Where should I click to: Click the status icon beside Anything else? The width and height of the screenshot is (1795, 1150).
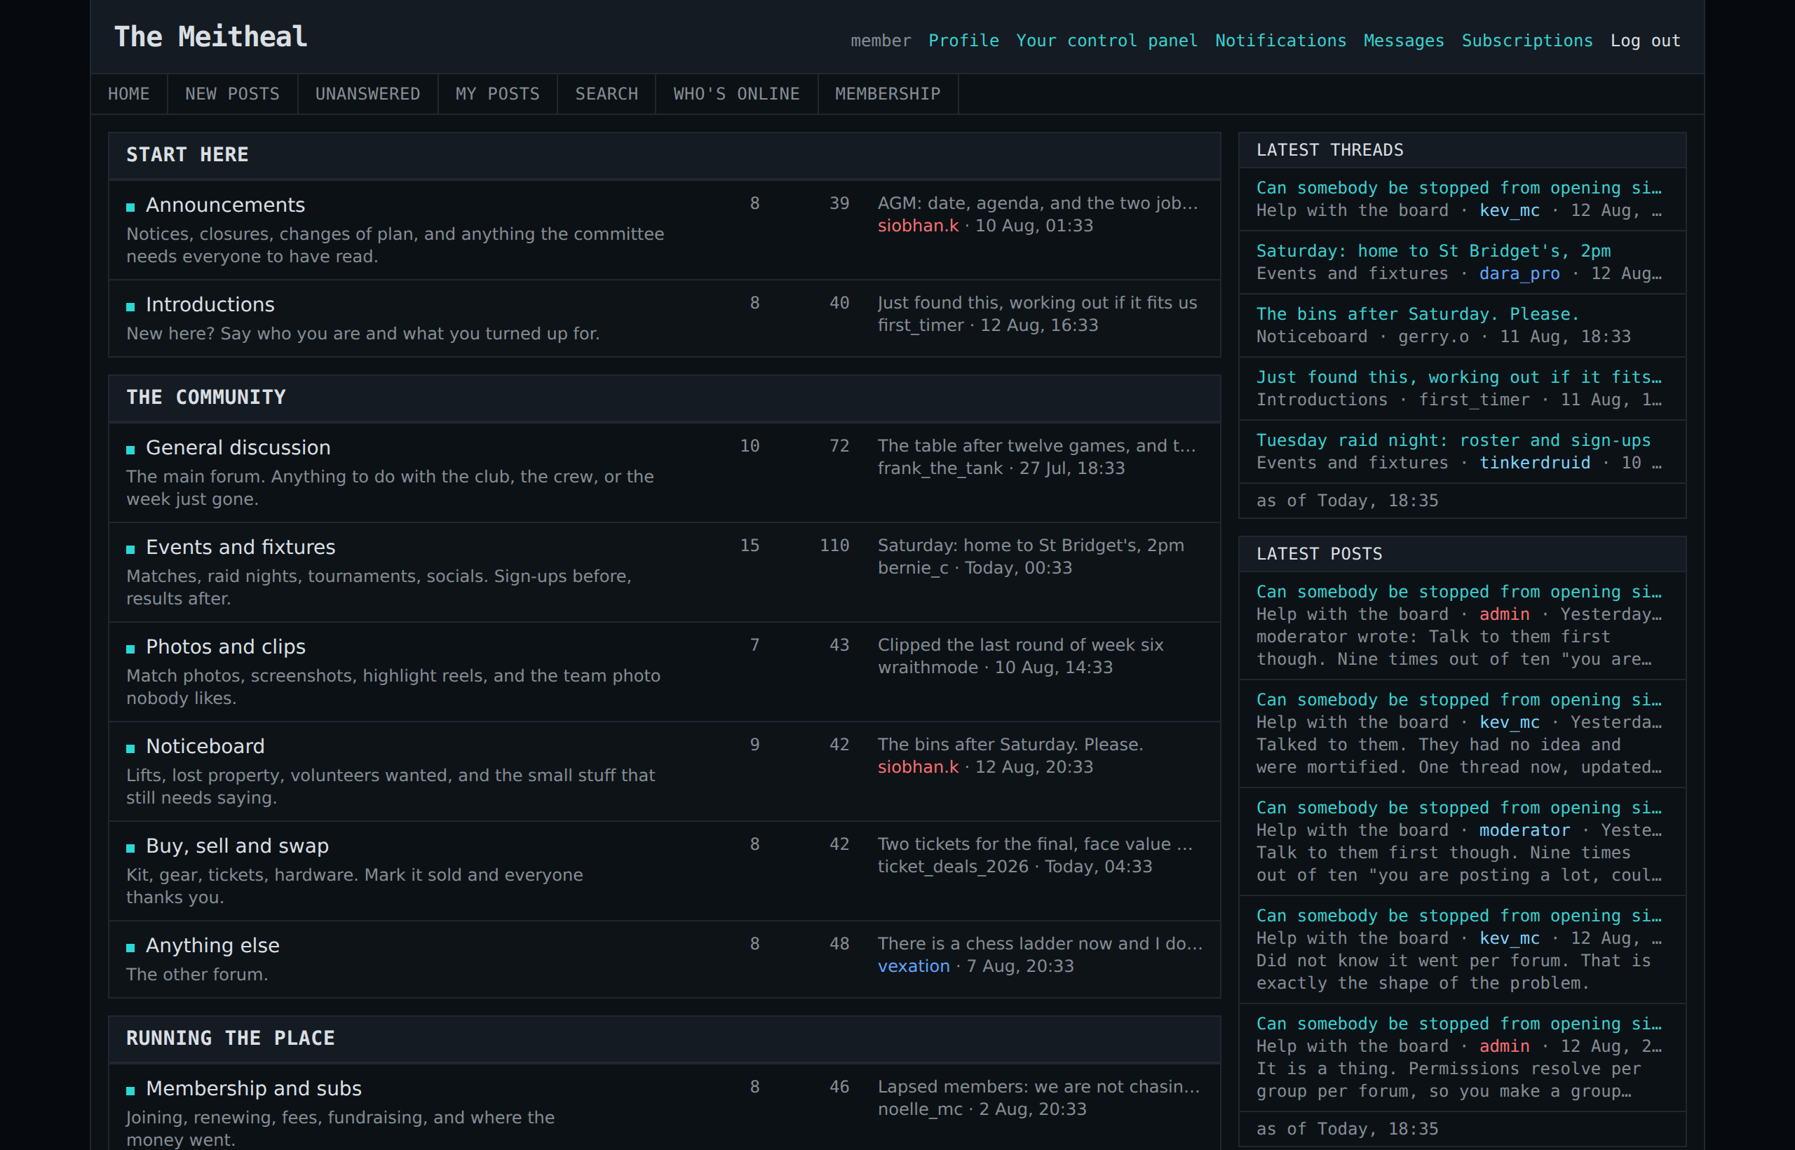(130, 947)
